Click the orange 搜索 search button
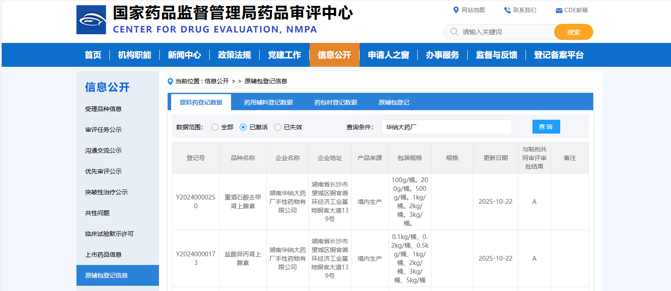Image resolution: width=671 pixels, height=291 pixels. (x=573, y=32)
